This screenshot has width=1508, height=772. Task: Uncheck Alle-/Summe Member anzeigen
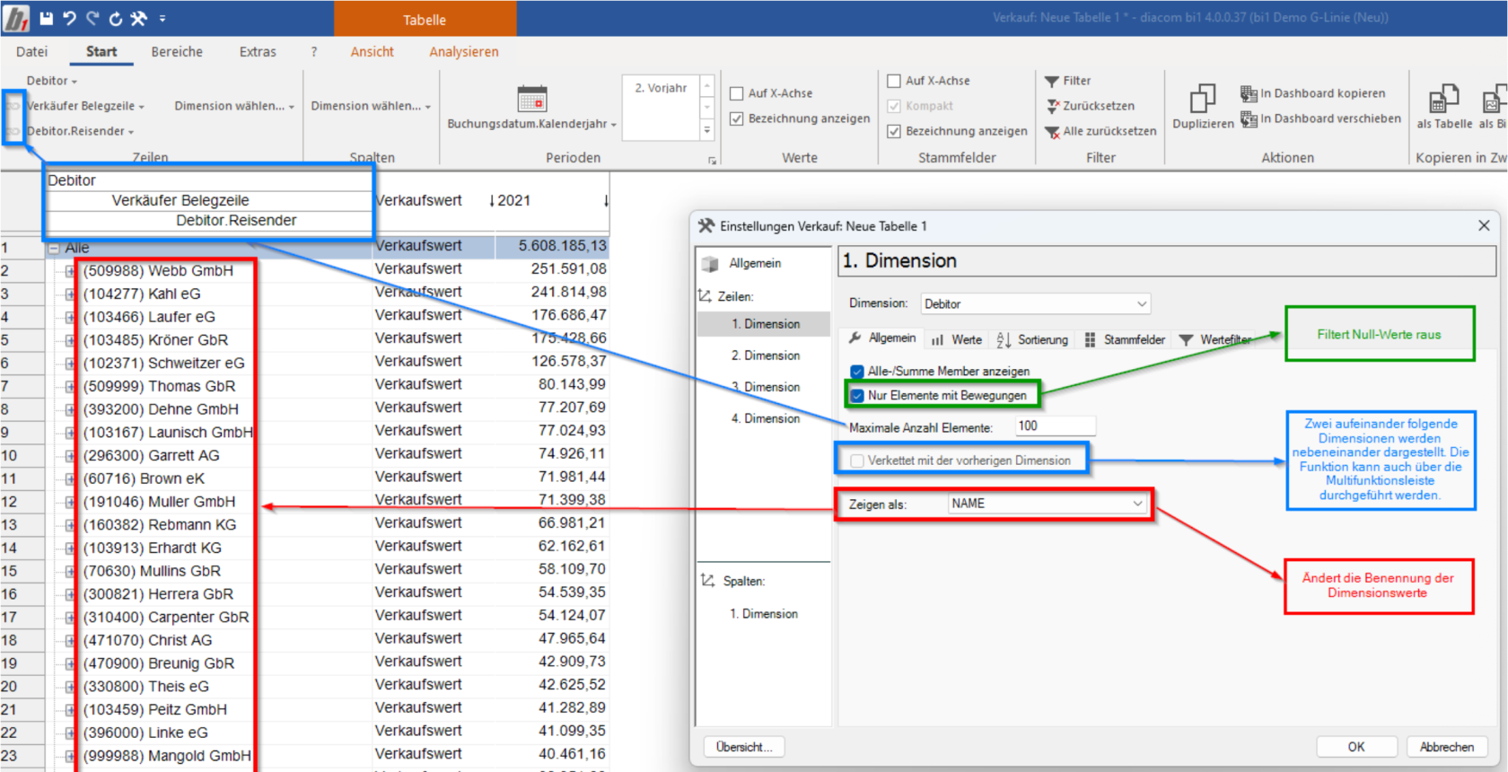pyautogui.click(x=857, y=371)
